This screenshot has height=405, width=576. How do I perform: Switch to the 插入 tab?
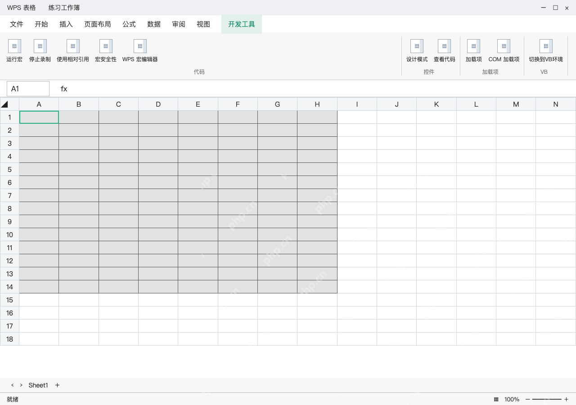coord(66,24)
